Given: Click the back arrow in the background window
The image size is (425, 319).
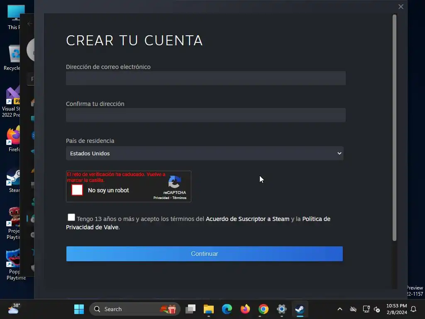Looking at the screenshot, I should [x=30, y=24].
